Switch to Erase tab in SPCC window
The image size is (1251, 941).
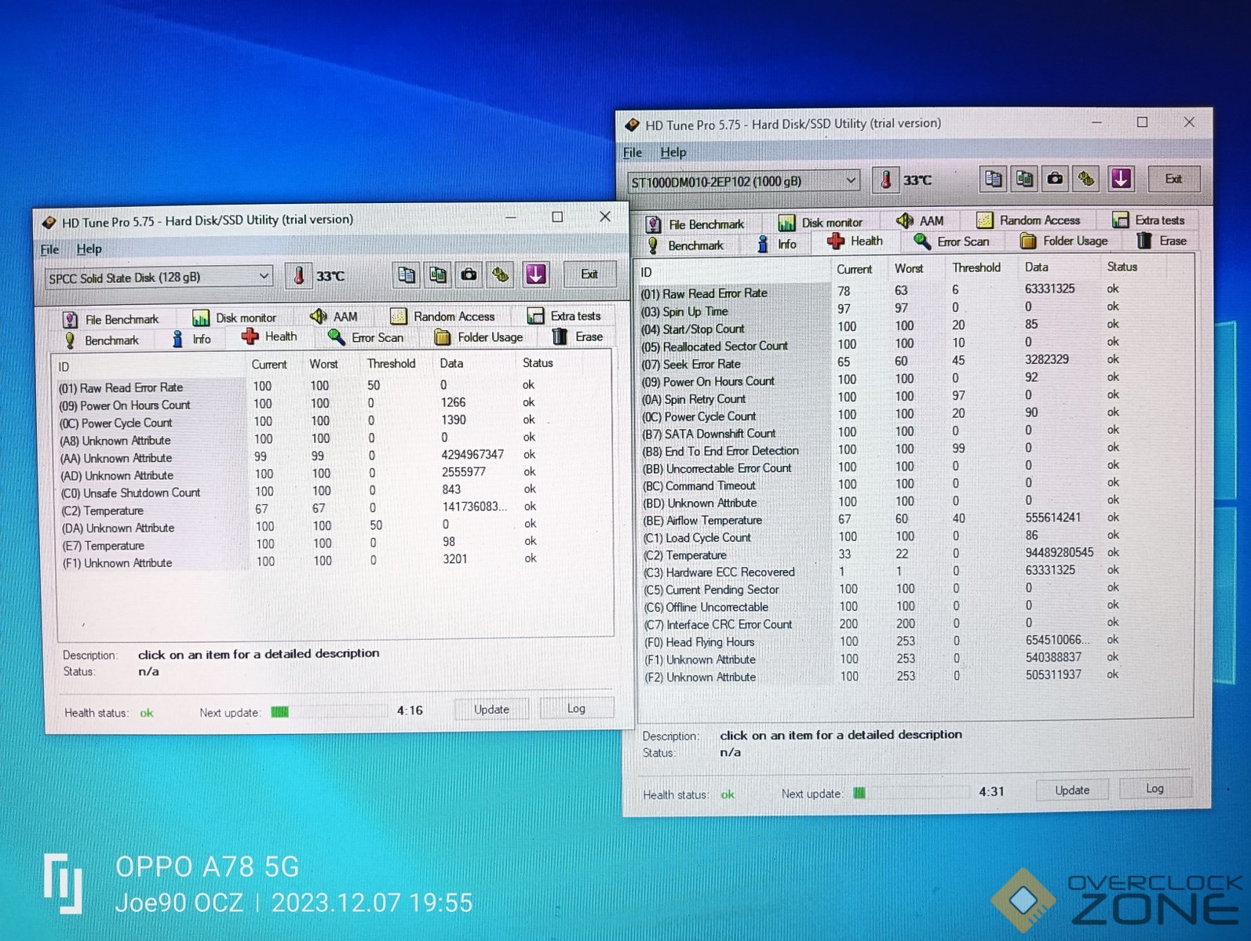(x=578, y=336)
